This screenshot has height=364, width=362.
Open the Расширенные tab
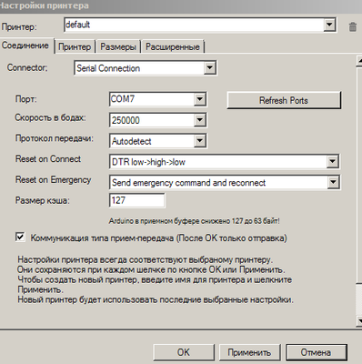point(173,46)
